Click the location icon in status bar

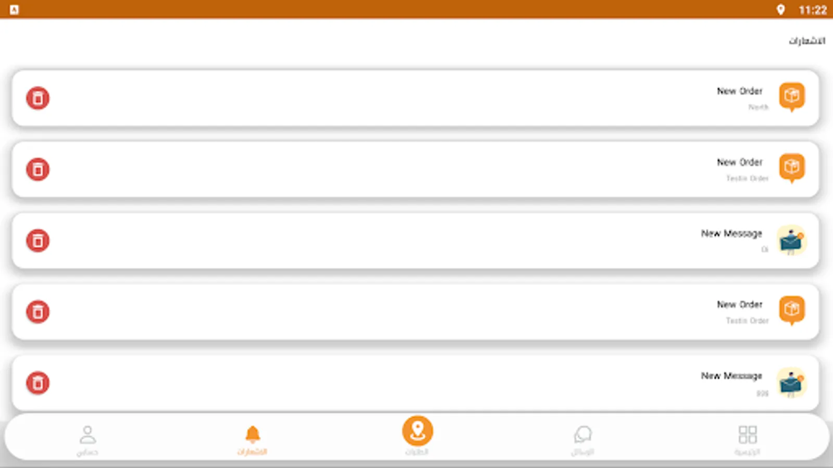[x=780, y=9]
